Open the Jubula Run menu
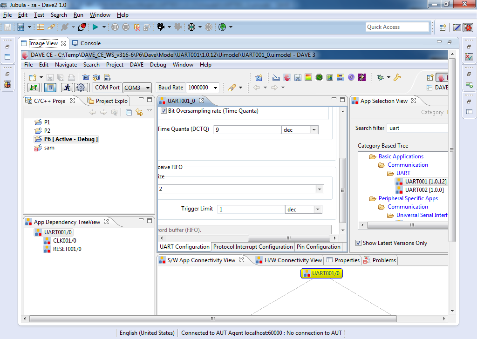 pyautogui.click(x=78, y=15)
